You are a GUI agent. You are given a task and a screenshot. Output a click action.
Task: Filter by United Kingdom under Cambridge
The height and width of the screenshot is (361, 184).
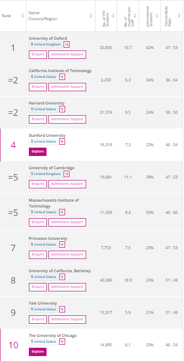tap(46, 174)
